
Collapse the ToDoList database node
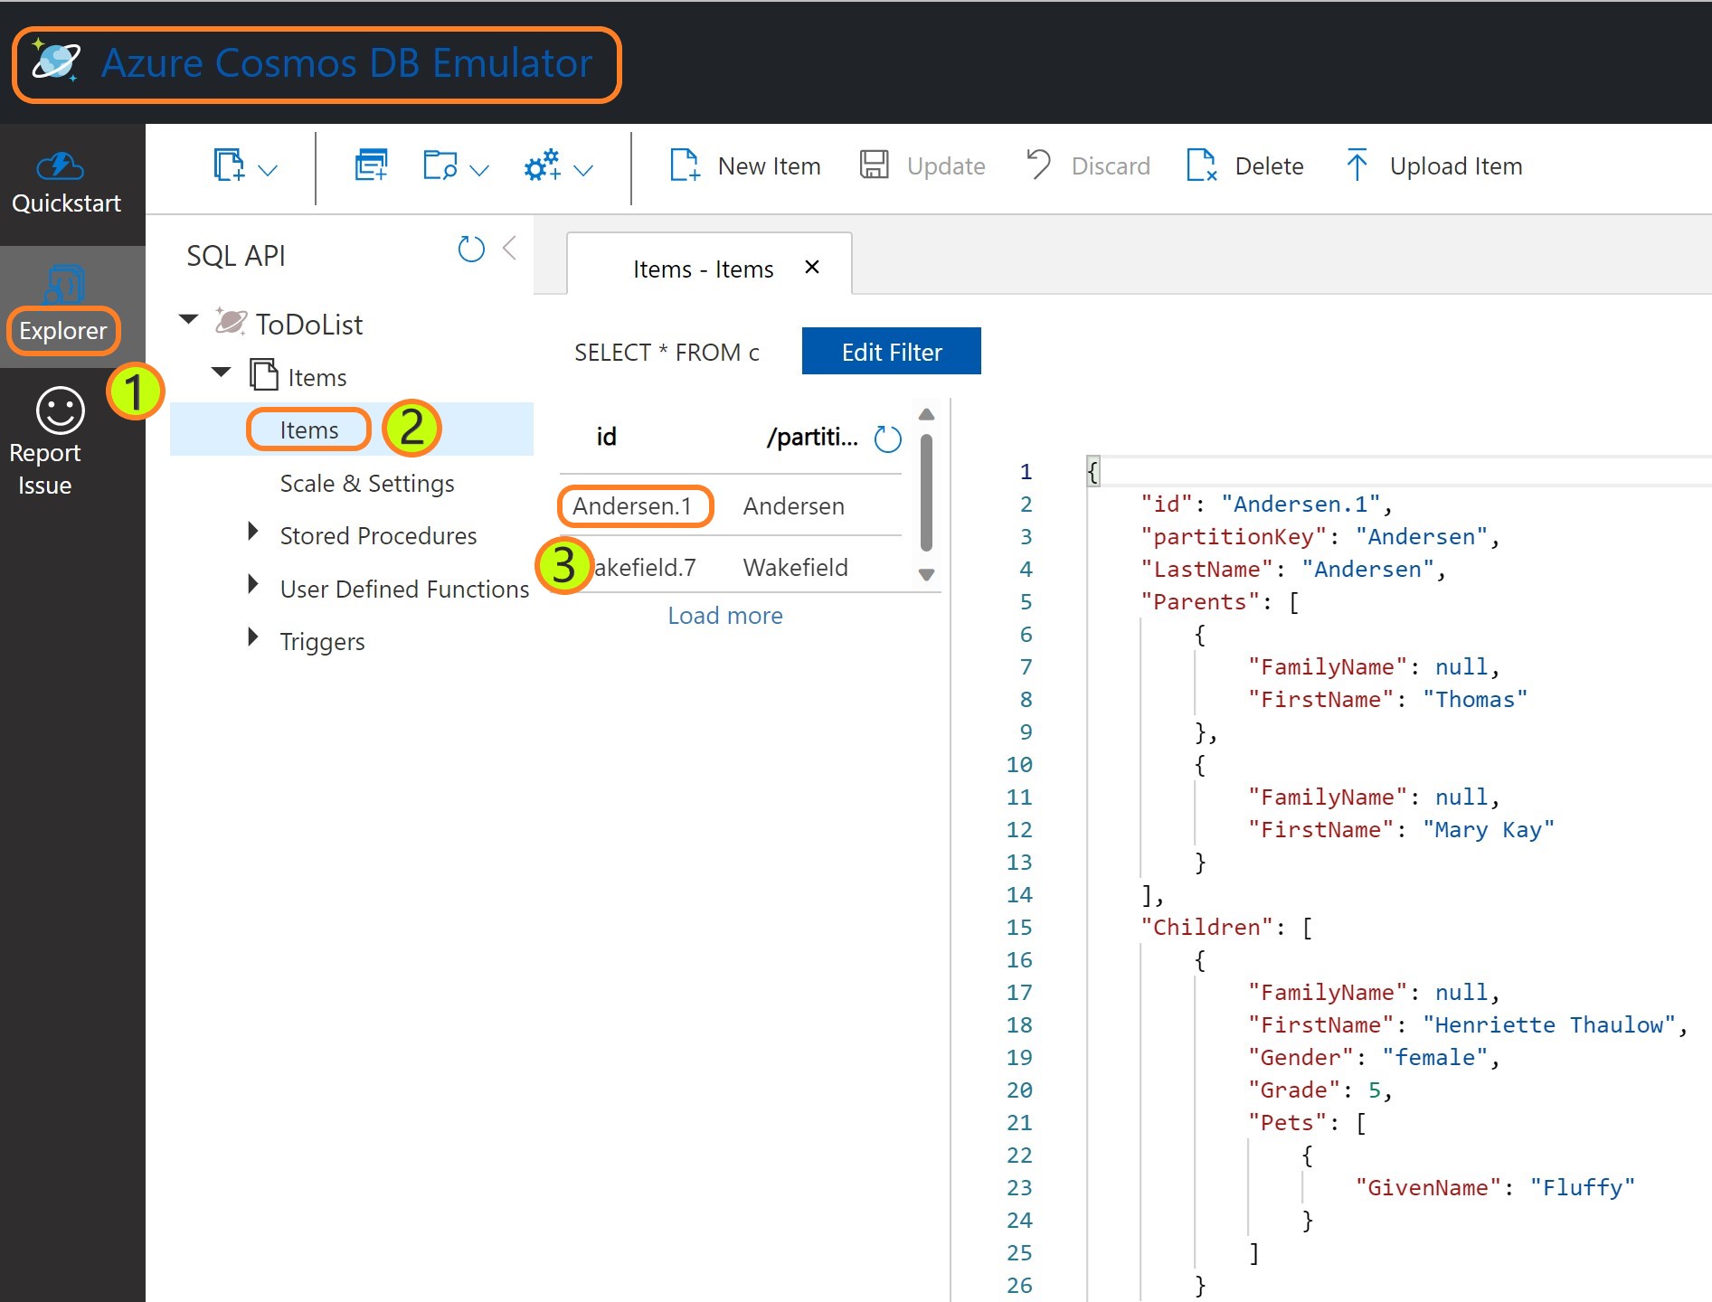pyautogui.click(x=189, y=319)
